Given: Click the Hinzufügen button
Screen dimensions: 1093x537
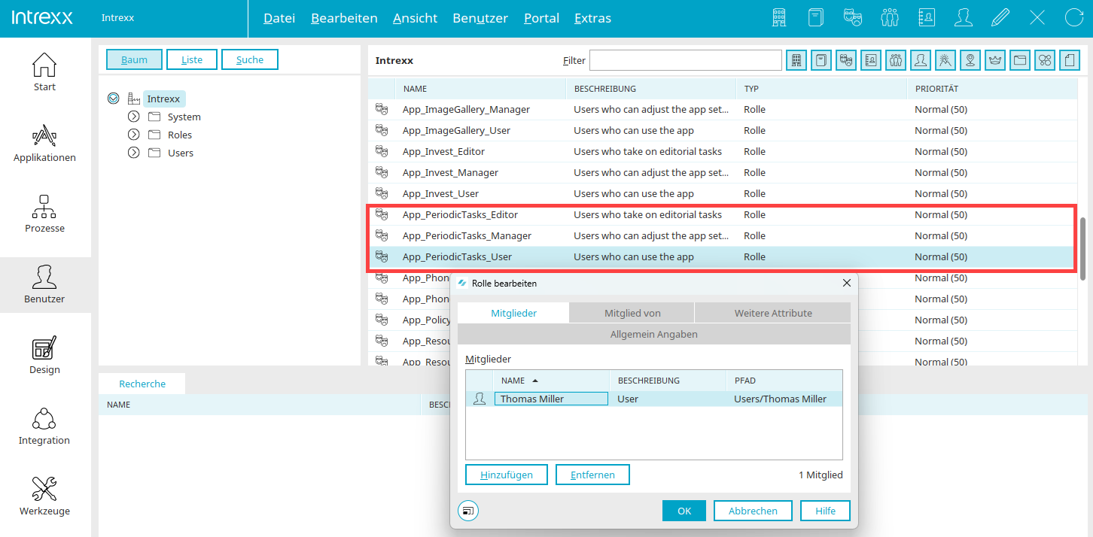Looking at the screenshot, I should (x=507, y=475).
